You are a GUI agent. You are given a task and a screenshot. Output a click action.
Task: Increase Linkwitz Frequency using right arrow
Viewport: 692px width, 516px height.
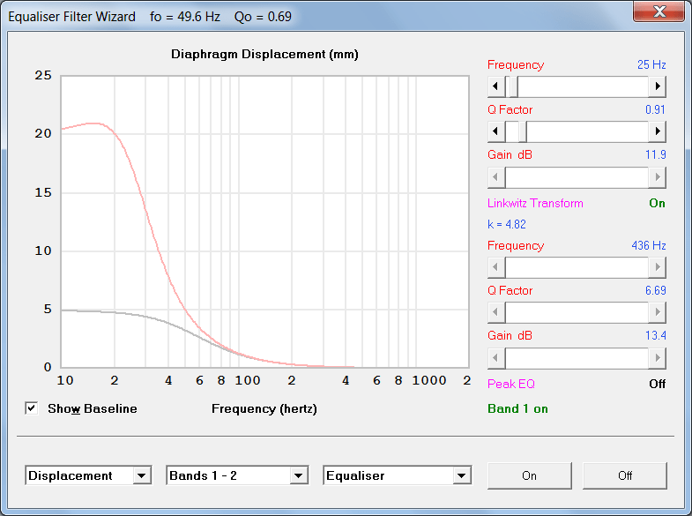point(657,86)
